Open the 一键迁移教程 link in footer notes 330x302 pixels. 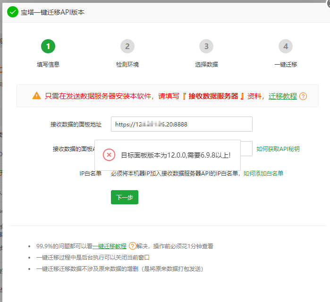(110, 246)
